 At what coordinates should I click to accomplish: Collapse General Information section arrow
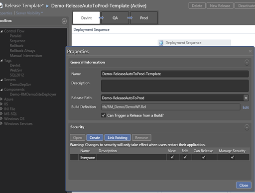(x=247, y=63)
